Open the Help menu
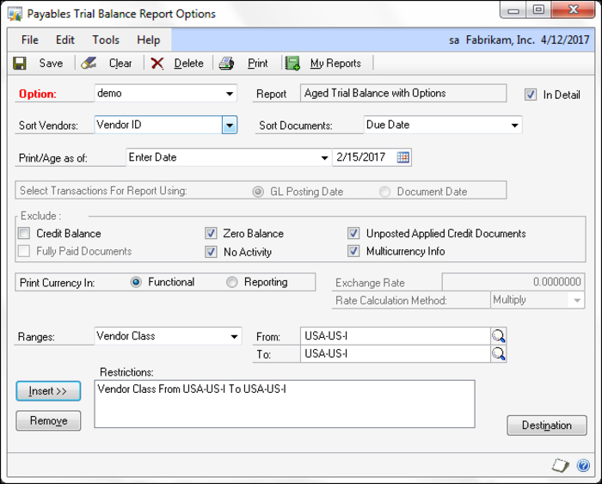Screen dimensions: 602x484 coord(148,40)
